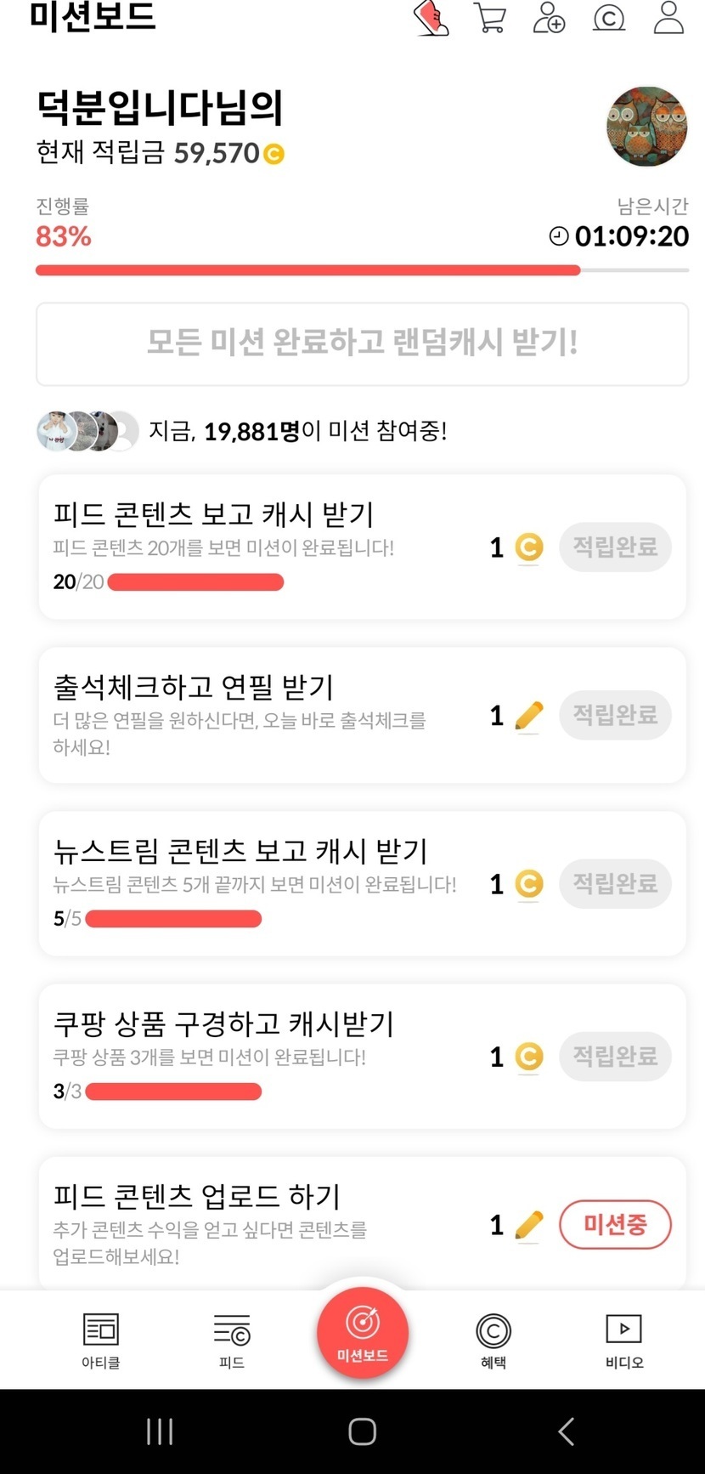Tap the 미션중 button for content upload
This screenshot has height=1474, width=705.
click(x=615, y=1225)
